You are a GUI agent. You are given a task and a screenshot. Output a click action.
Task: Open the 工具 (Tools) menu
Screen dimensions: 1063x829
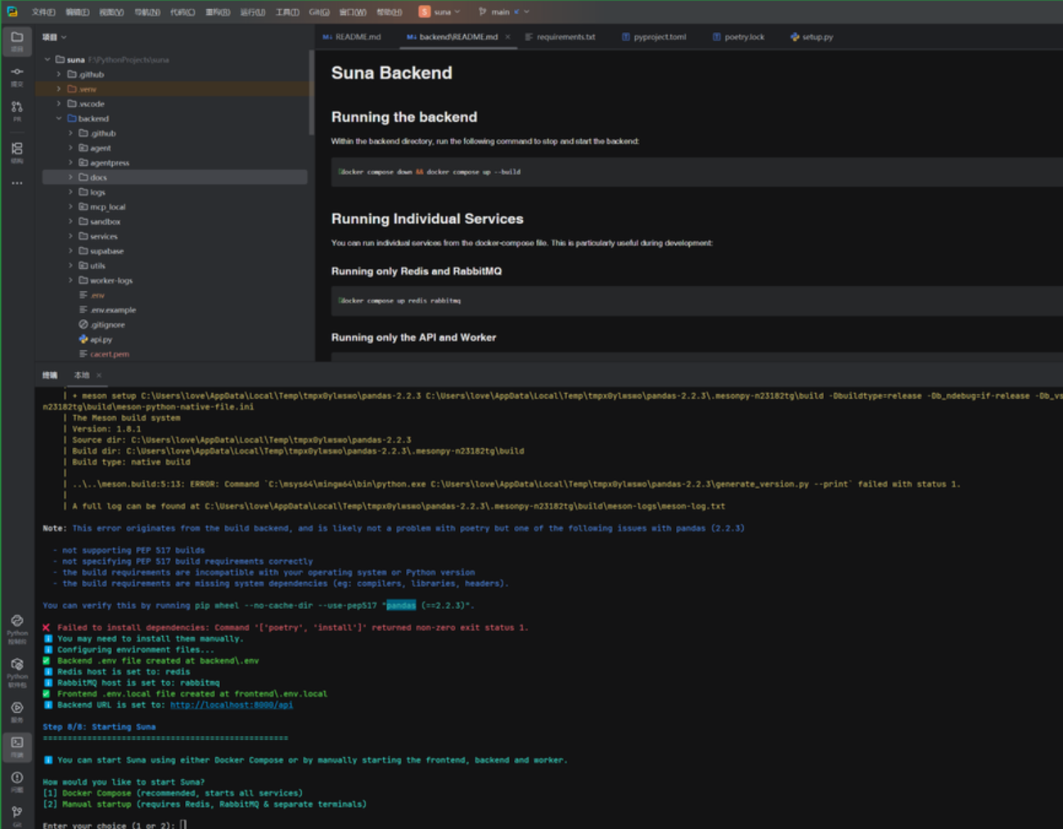tap(287, 11)
